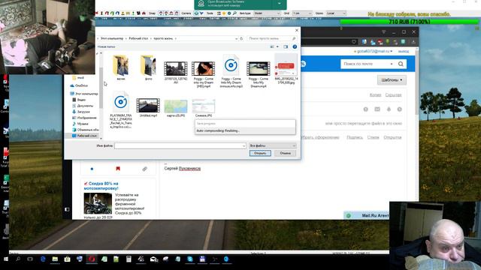Click the 'Открыть' button in file dialog
Viewport: 481px width, 270px height.
(x=260, y=153)
